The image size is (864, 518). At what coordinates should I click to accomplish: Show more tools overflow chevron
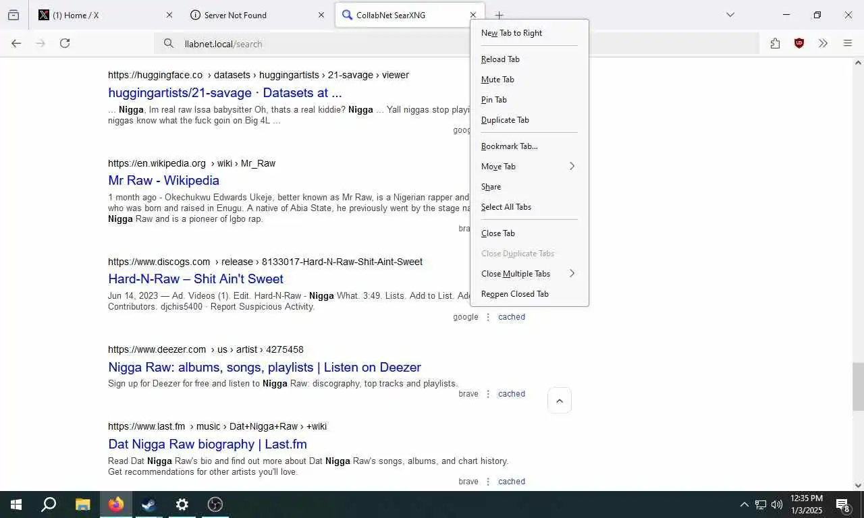click(823, 43)
